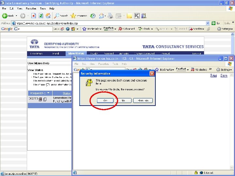Image resolution: width=235 pixels, height=176 pixels.
Task: Click the Internet zone globe in status bar
Action: coord(201,172)
